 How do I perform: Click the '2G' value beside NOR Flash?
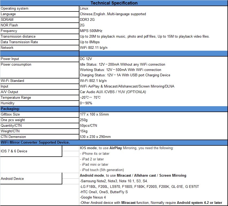(x=82, y=25)
